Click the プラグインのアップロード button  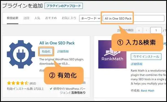tap(64, 6)
